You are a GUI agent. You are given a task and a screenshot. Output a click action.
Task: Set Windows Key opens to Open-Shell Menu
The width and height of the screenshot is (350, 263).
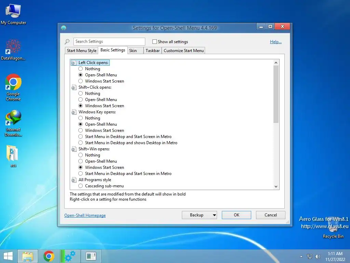(x=81, y=124)
